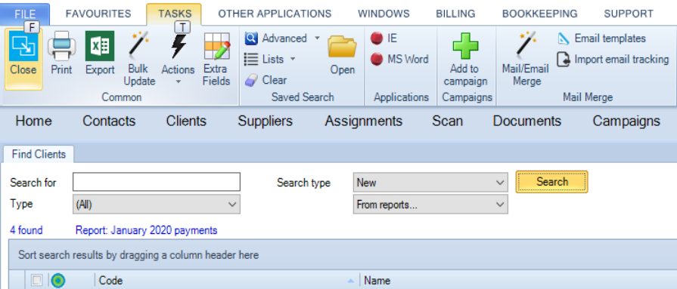Click the yellow Search button
Image resolution: width=677 pixels, height=289 pixels.
551,182
